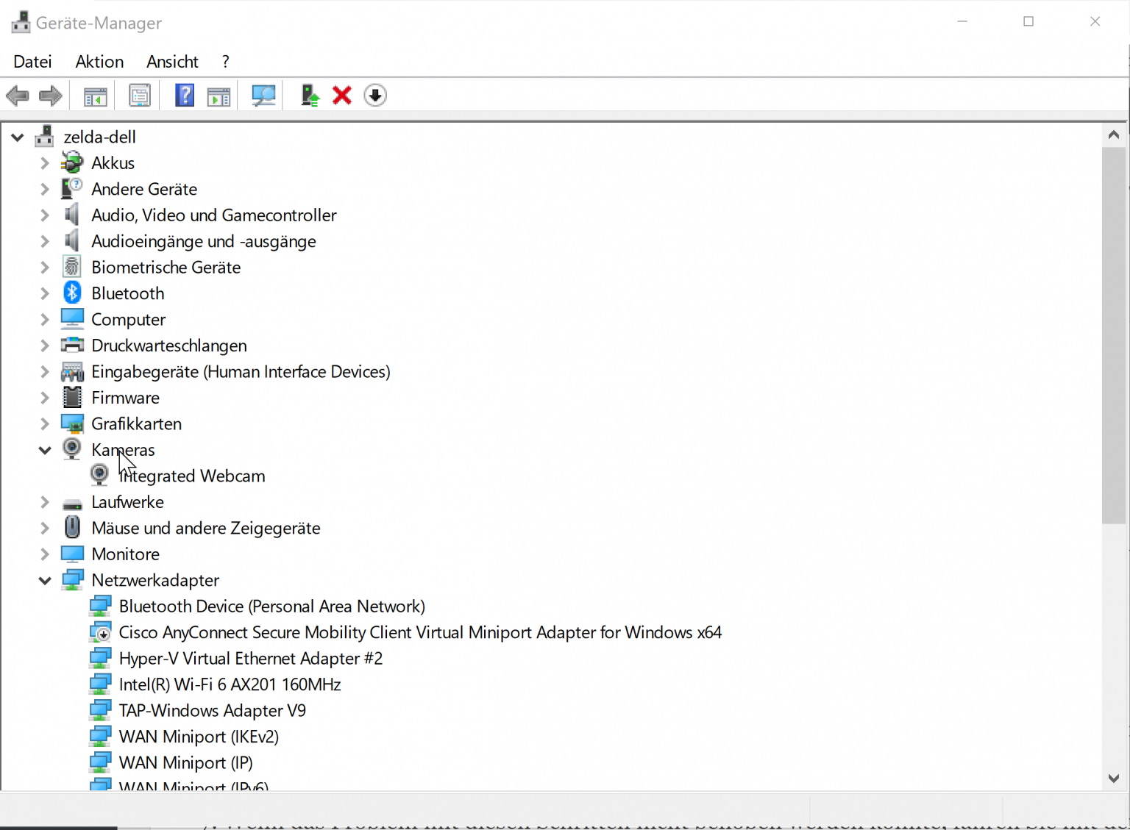Open the Aktion menu

pyautogui.click(x=99, y=62)
